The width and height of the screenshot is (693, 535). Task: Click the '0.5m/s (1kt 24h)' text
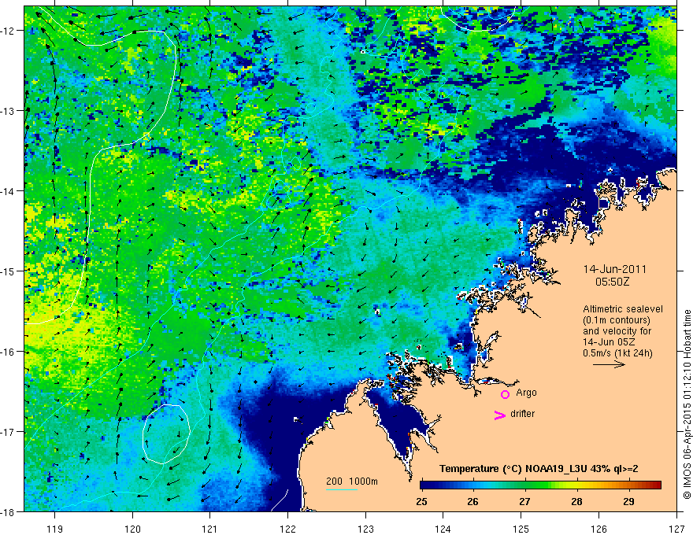617,353
